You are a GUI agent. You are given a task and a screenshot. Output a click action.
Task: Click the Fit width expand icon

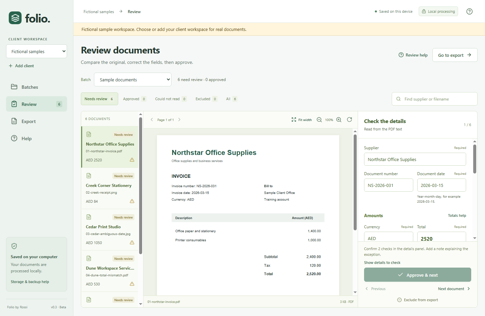pyautogui.click(x=294, y=120)
